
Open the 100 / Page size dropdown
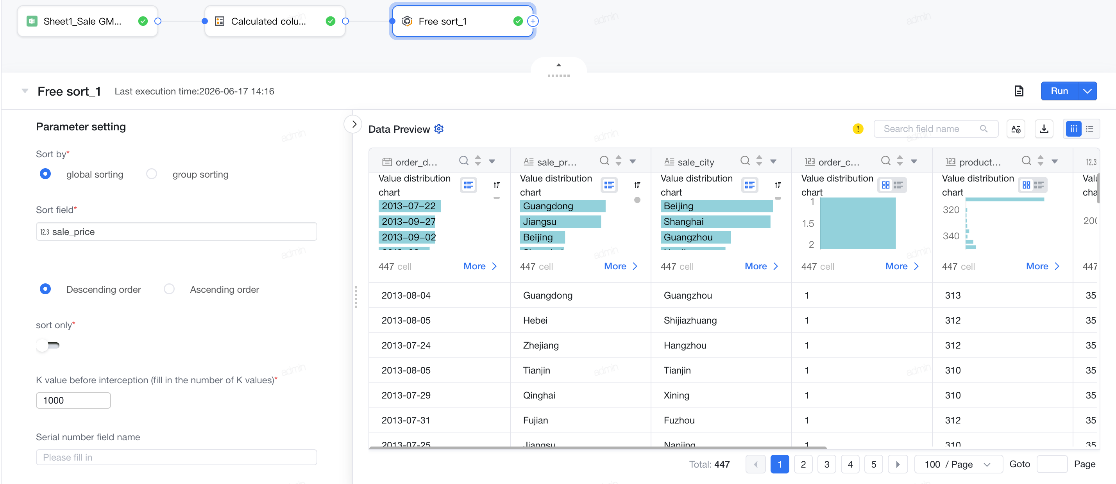coord(958,464)
